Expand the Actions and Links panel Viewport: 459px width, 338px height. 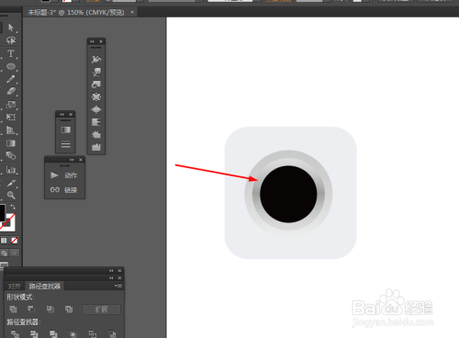point(72,160)
